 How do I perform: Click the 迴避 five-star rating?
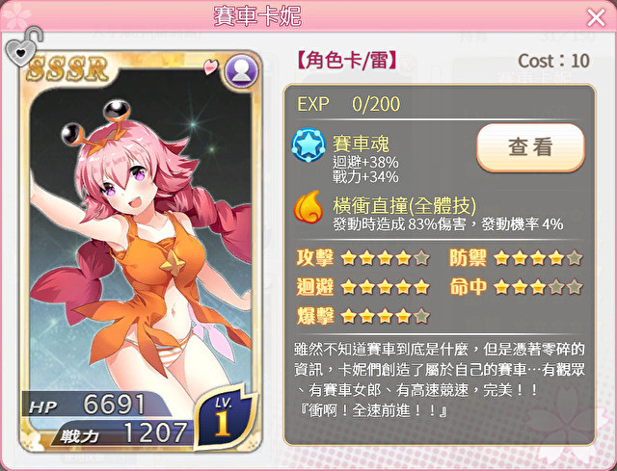pos(362,287)
